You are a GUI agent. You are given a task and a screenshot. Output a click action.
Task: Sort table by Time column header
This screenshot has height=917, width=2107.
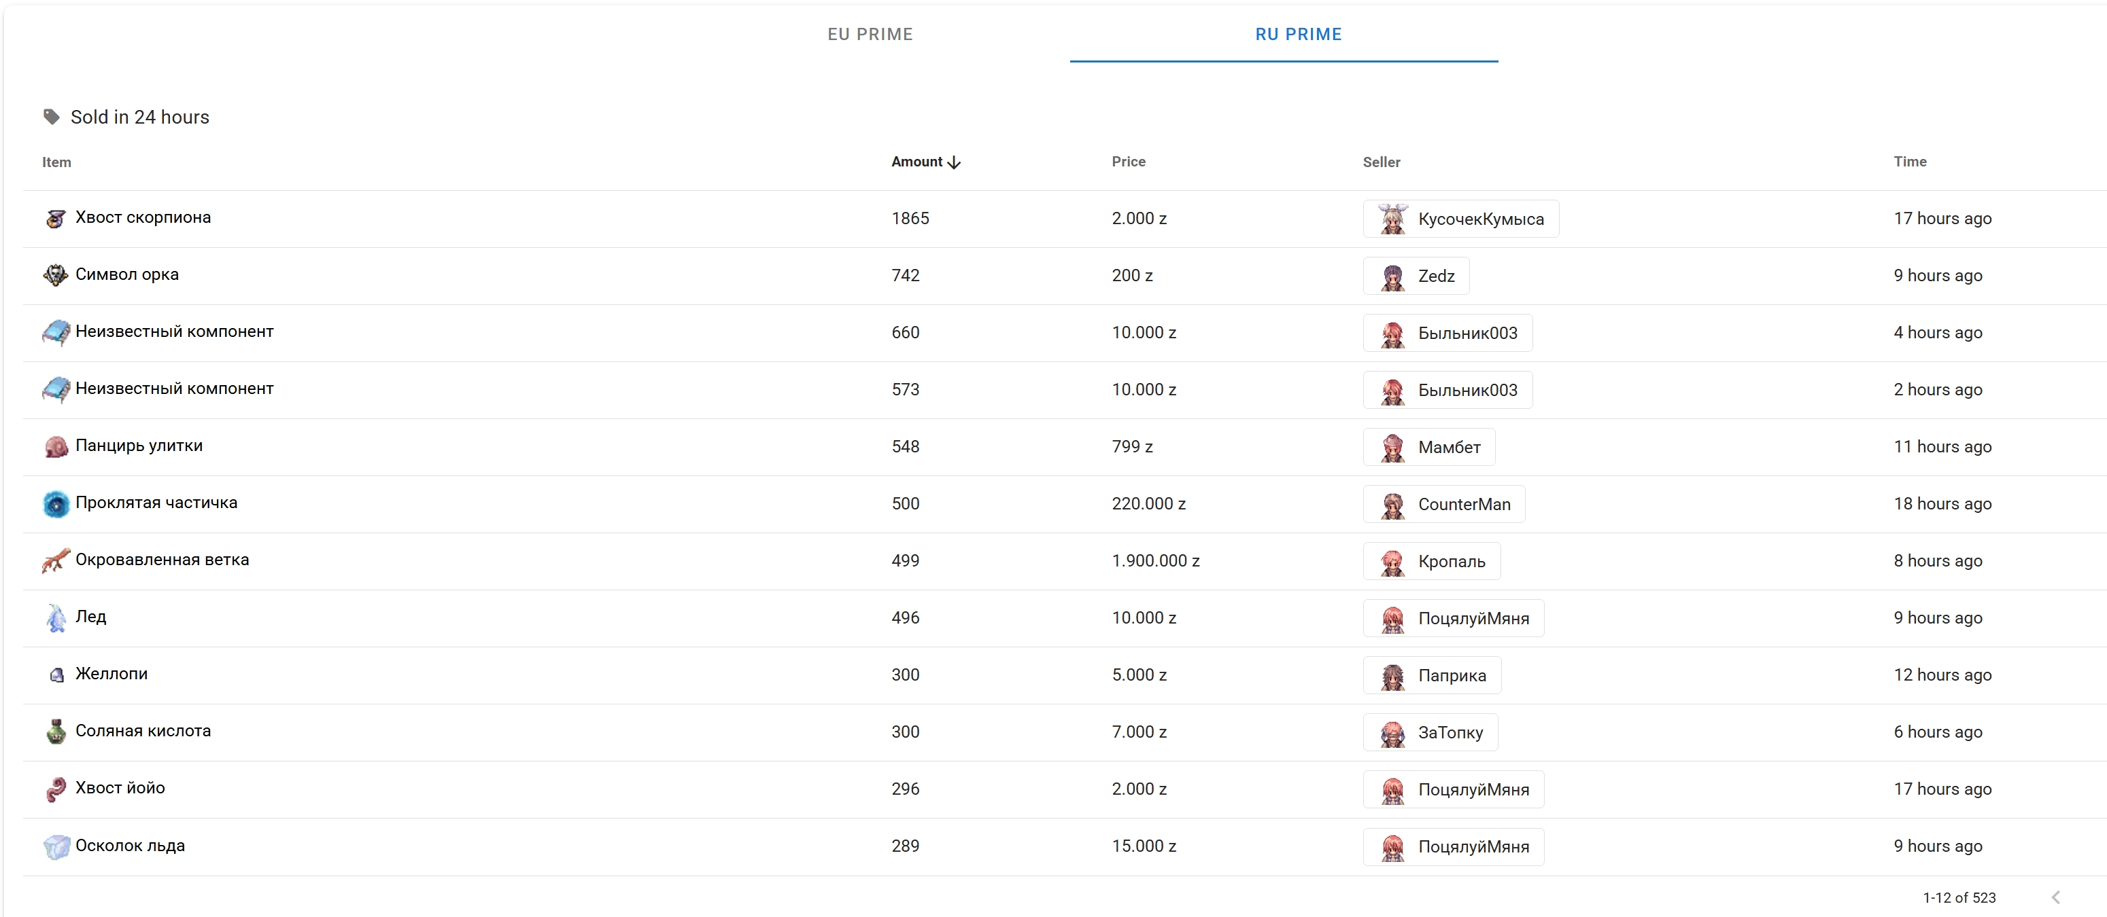(x=1909, y=162)
